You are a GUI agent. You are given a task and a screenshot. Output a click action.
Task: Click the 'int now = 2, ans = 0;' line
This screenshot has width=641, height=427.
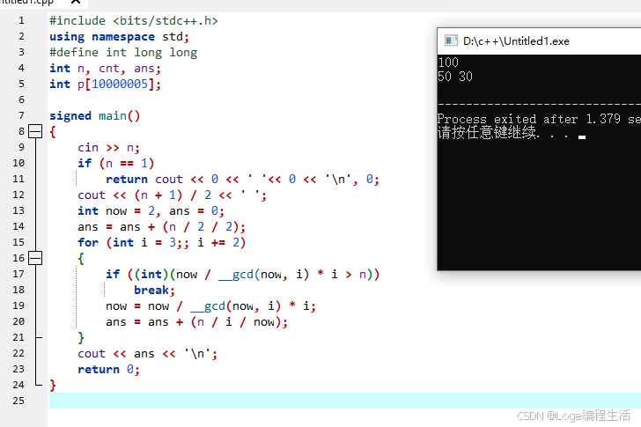tap(151, 210)
